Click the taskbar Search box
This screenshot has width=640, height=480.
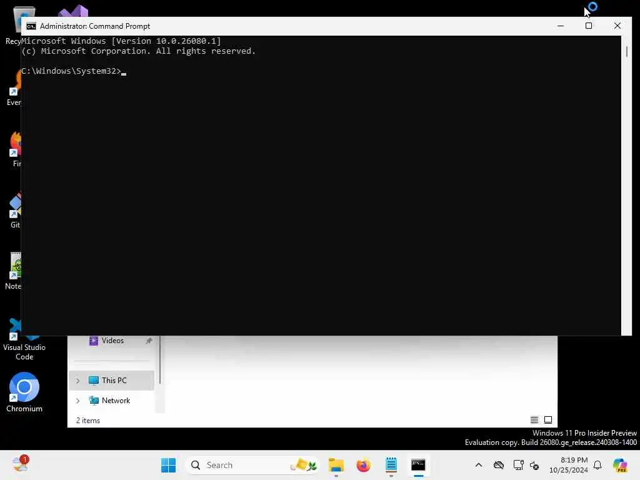252,465
